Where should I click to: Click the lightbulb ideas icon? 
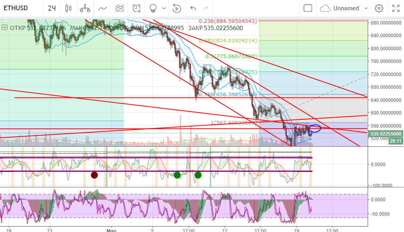click(153, 8)
